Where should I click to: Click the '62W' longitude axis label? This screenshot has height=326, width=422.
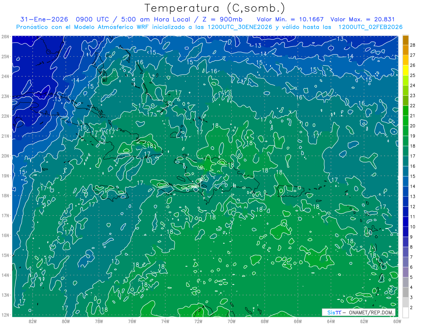364,321
